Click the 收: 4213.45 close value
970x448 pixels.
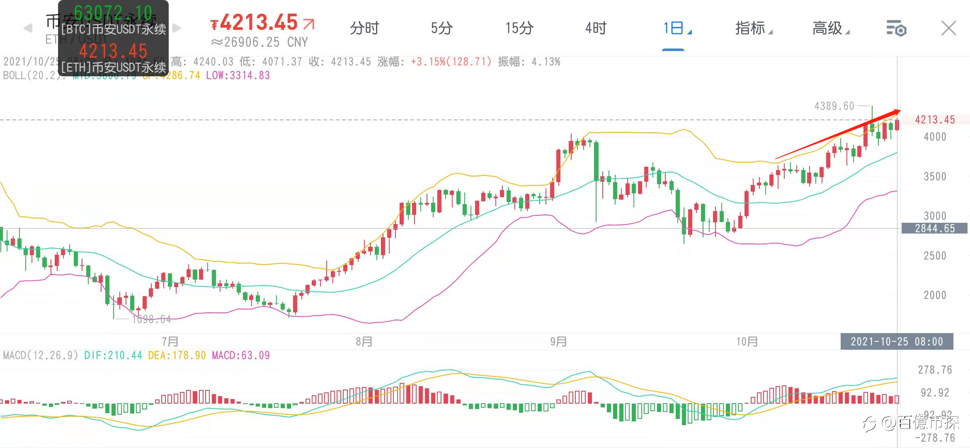point(340,62)
